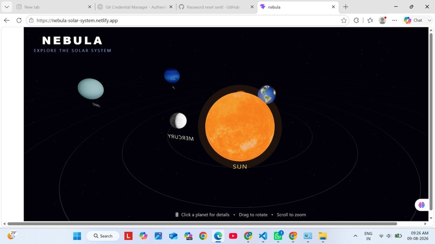Select the Mercury planet
The height and width of the screenshot is (244, 435).
pyautogui.click(x=178, y=121)
